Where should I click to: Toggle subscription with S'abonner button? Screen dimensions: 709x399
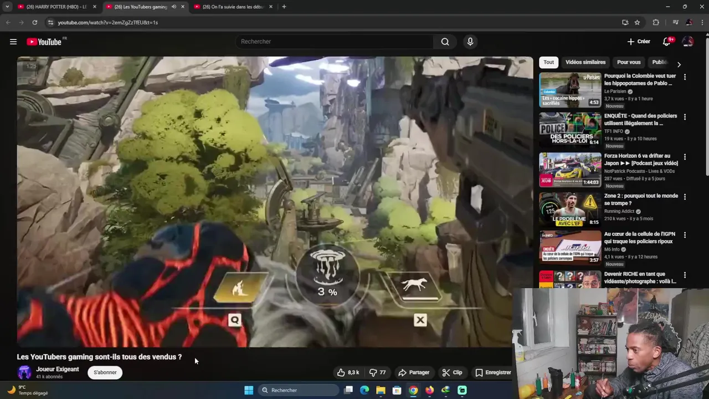105,372
